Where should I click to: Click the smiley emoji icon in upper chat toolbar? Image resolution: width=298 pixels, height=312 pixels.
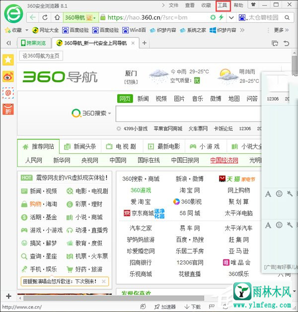click(x=279, y=193)
